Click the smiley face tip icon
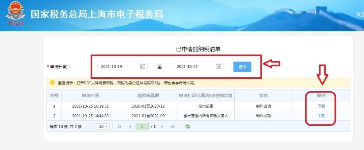This screenshot has height=150, width=364. (53, 83)
